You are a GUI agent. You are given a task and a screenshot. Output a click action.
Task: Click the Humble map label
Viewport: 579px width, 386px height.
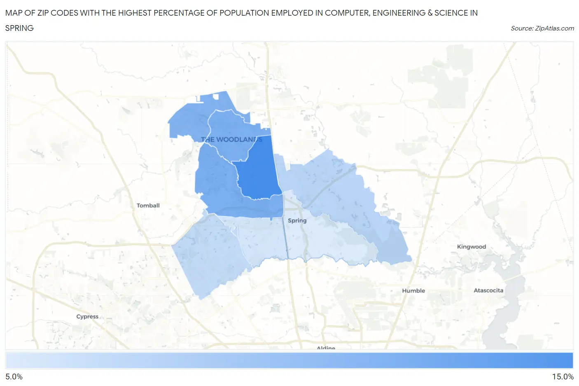click(413, 291)
